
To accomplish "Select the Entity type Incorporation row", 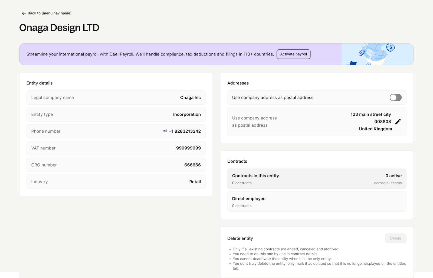I will coord(116,115).
